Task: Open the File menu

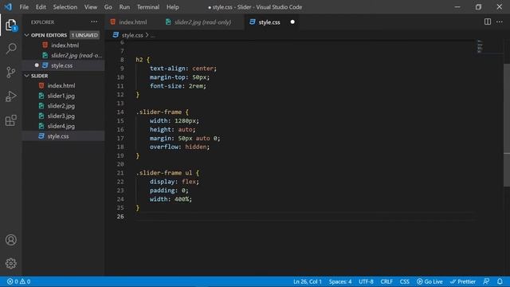Action: click(24, 7)
